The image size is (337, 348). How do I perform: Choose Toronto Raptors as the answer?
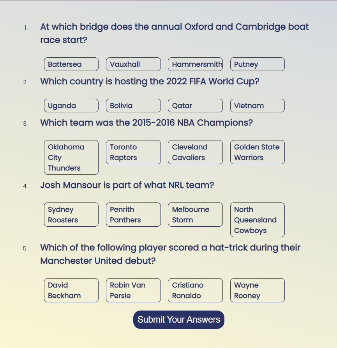[133, 152]
